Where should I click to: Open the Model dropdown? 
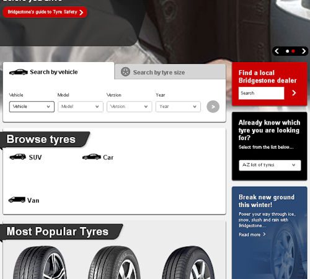pos(81,107)
